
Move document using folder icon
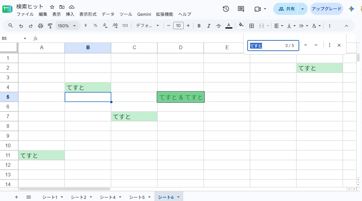point(62,7)
